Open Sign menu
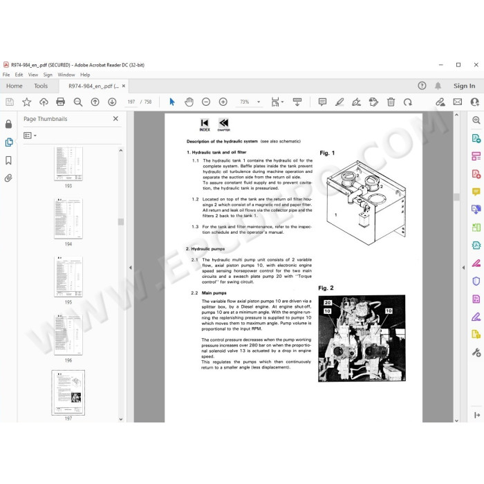484x484 pixels. point(48,75)
